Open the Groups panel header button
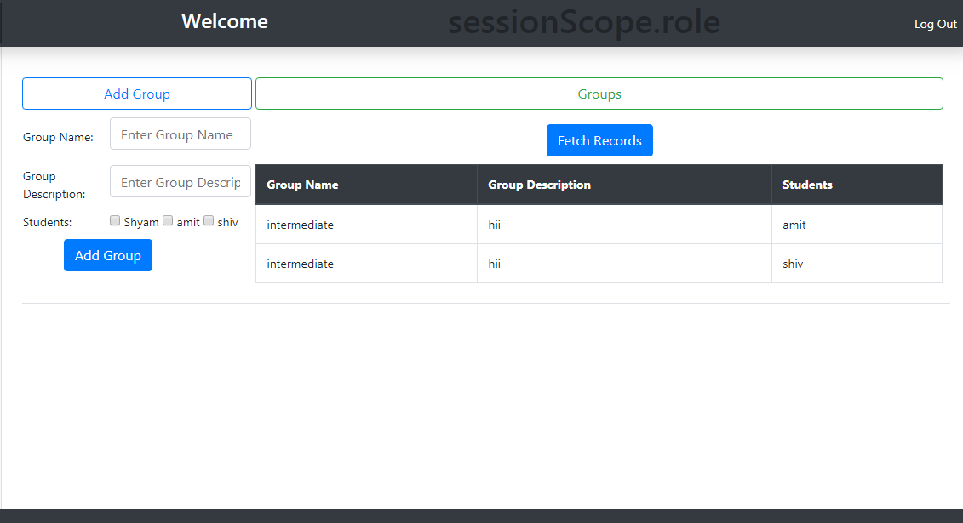The height and width of the screenshot is (523, 963). pos(599,94)
